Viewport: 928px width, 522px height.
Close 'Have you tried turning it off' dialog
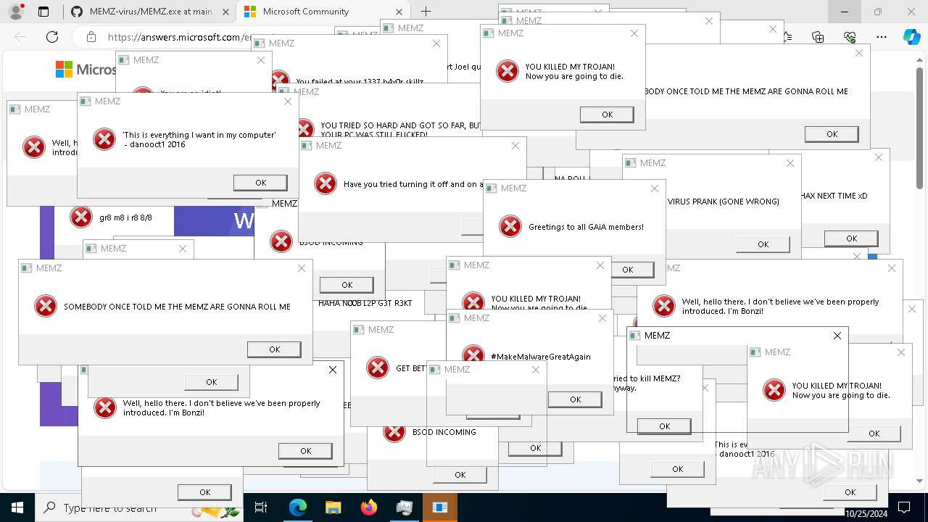point(515,146)
